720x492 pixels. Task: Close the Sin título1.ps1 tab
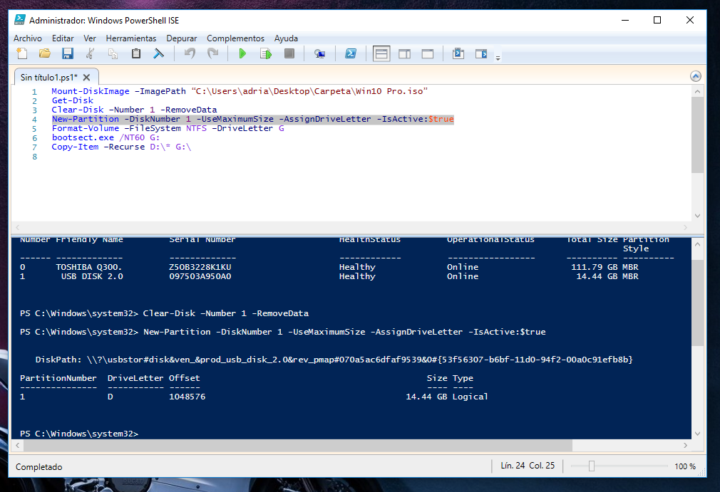(86, 77)
